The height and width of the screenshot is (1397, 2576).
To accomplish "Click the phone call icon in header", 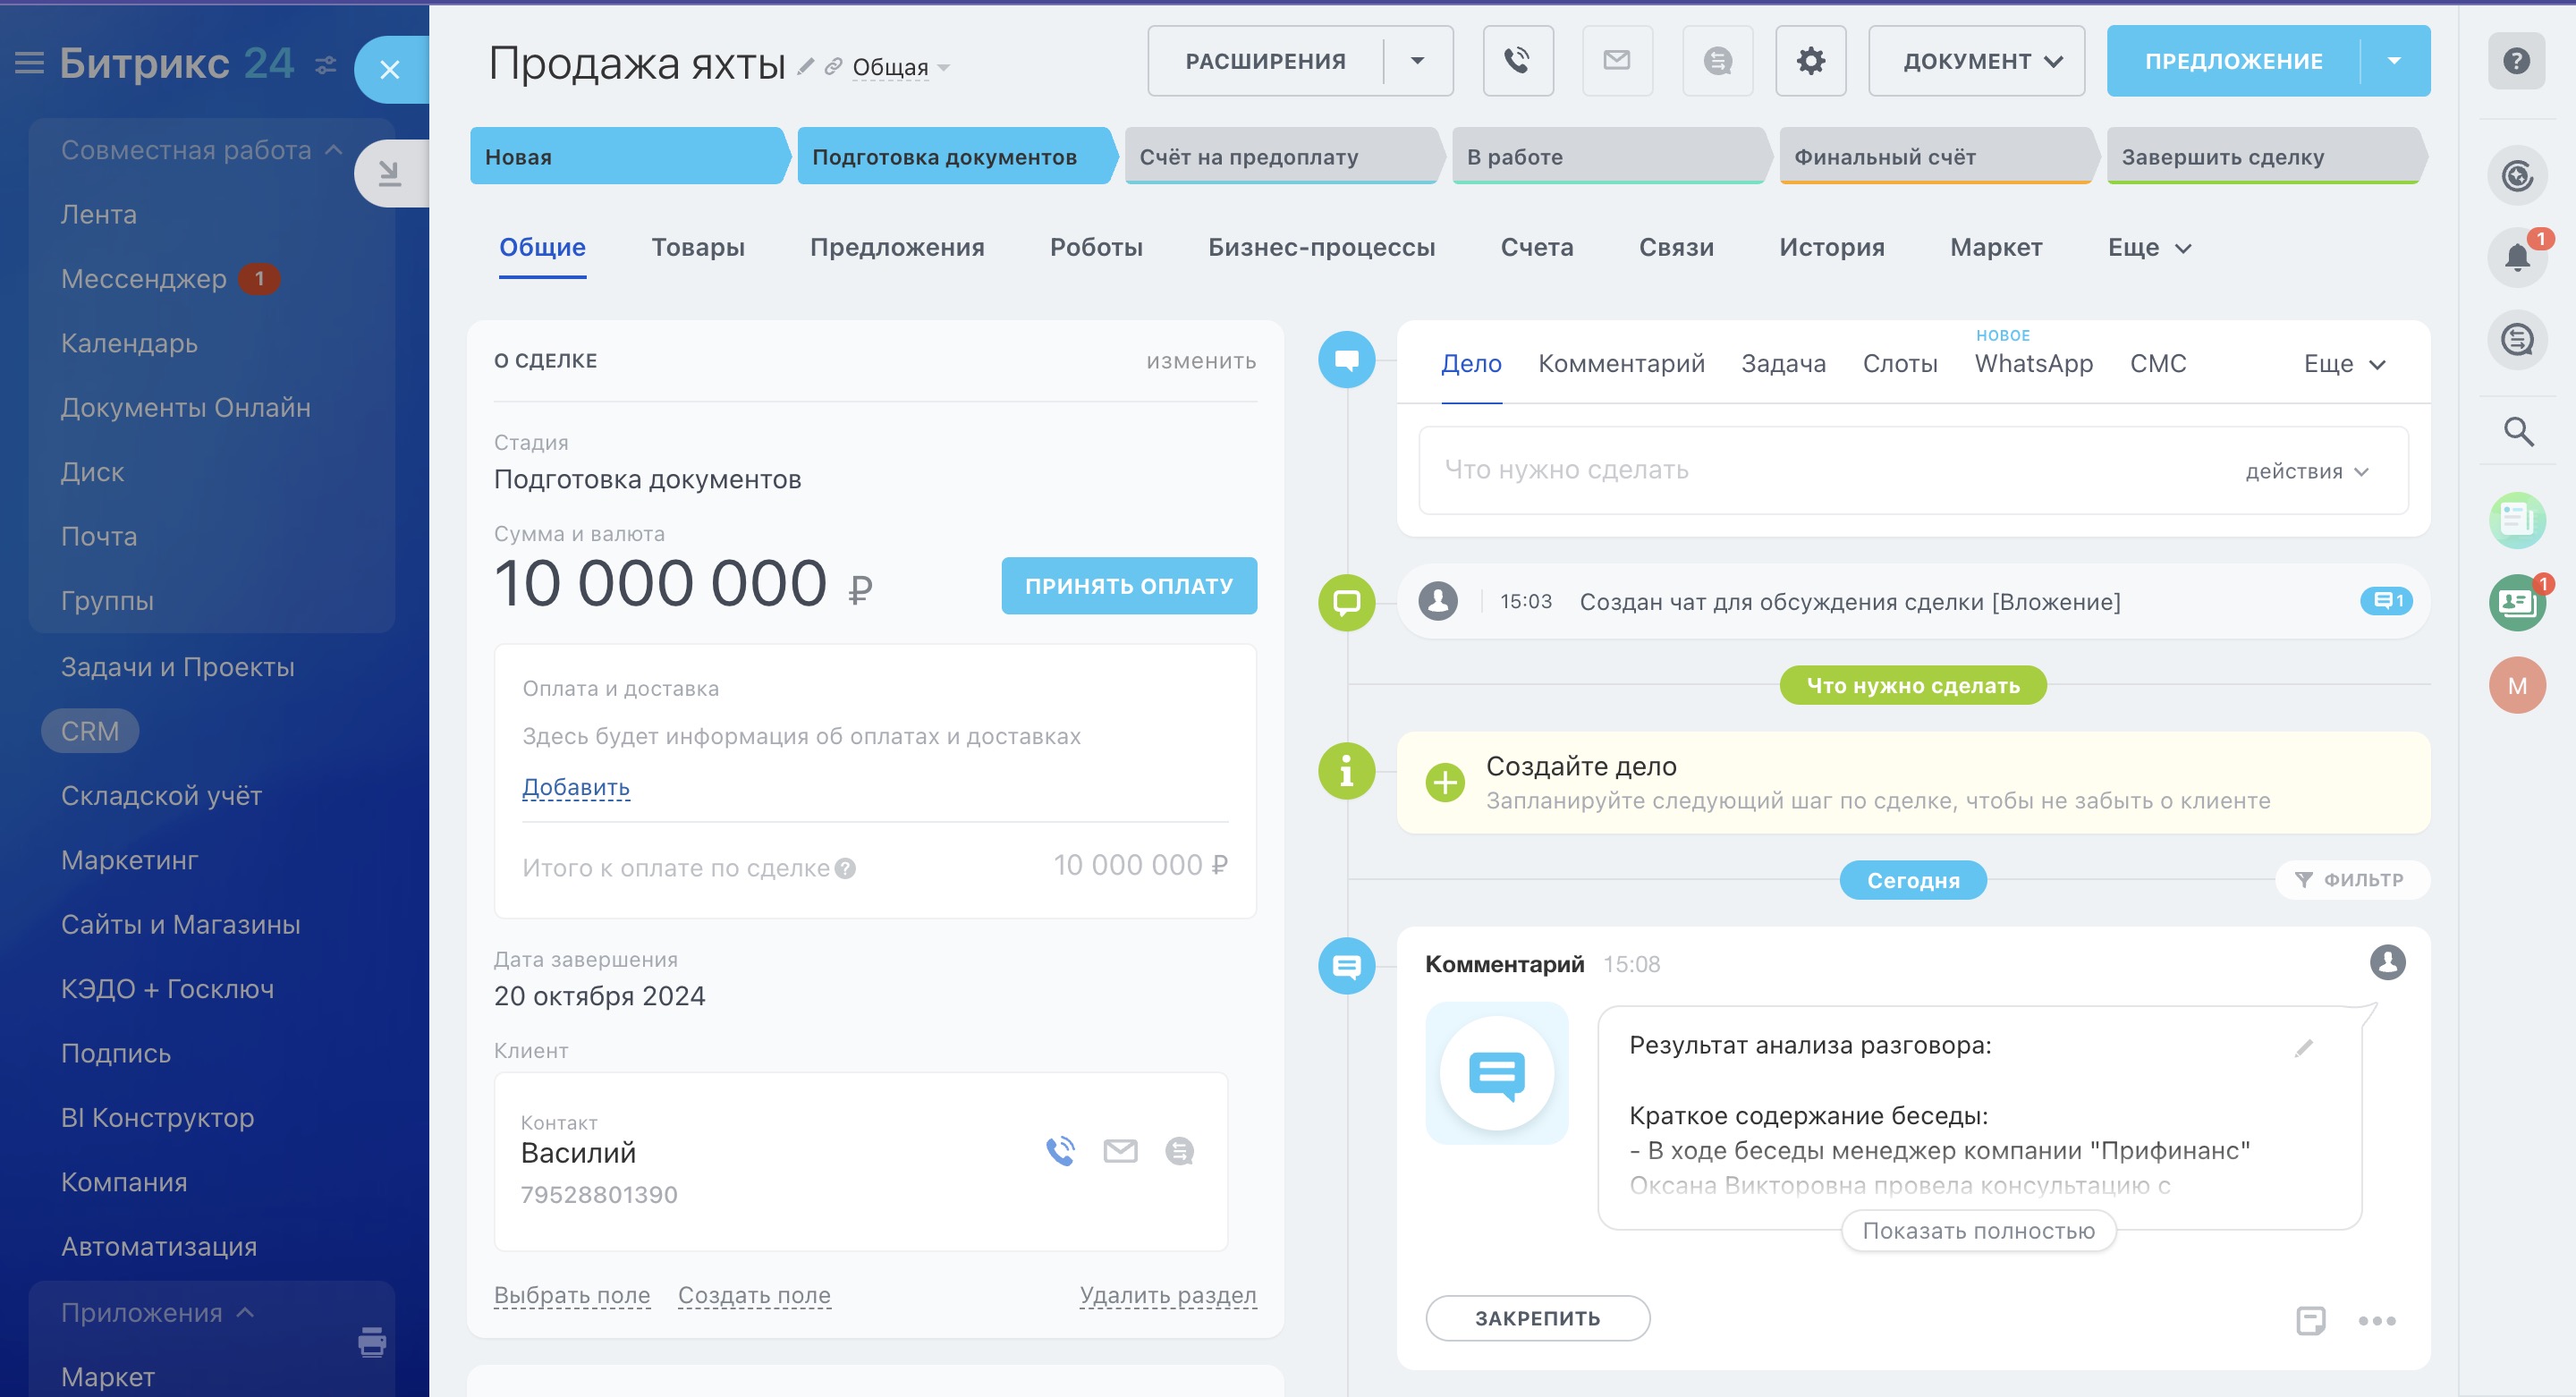I will pyautogui.click(x=1517, y=61).
